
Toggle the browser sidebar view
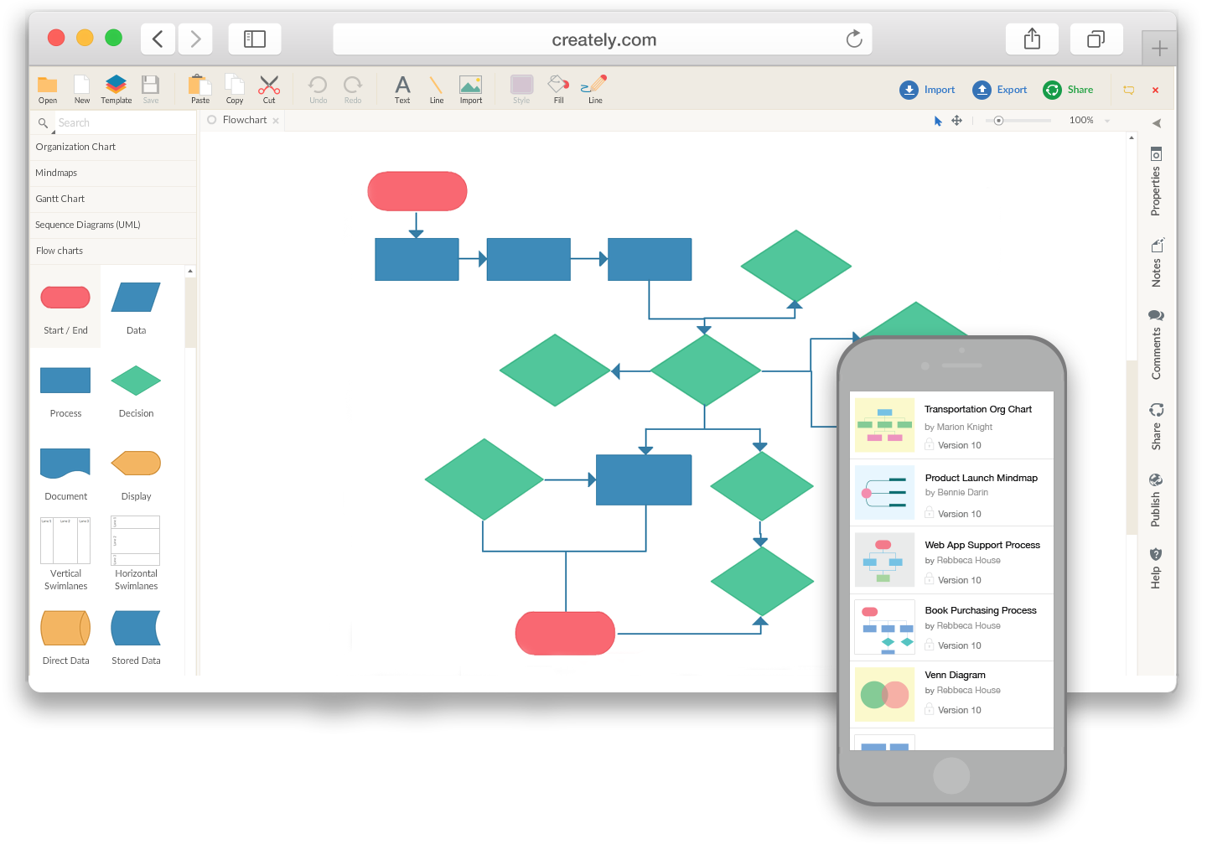coord(254,39)
